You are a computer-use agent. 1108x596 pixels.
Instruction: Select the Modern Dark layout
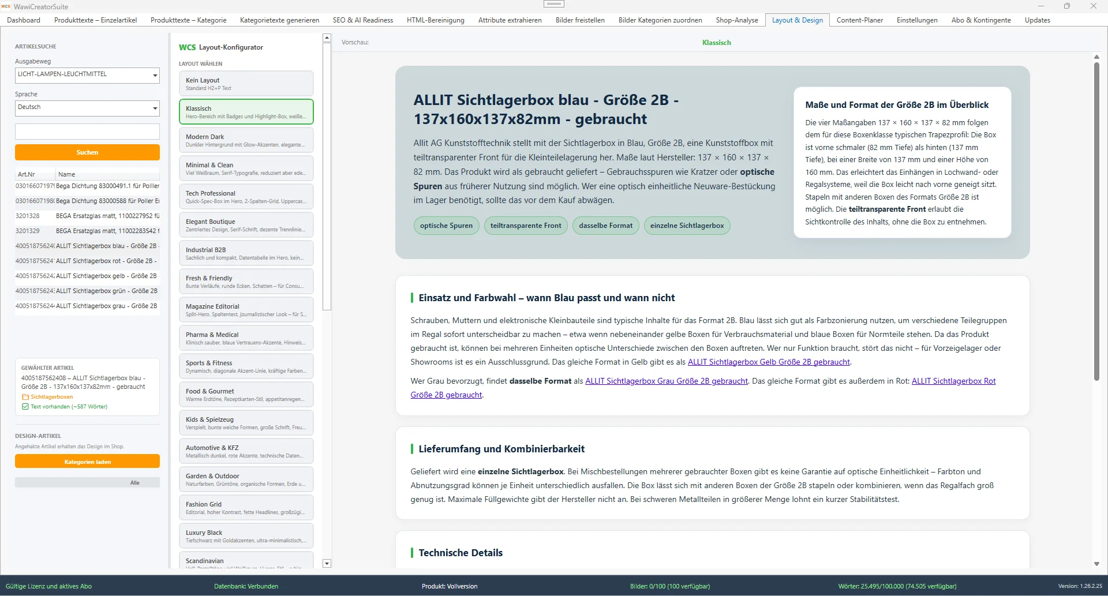coord(246,139)
